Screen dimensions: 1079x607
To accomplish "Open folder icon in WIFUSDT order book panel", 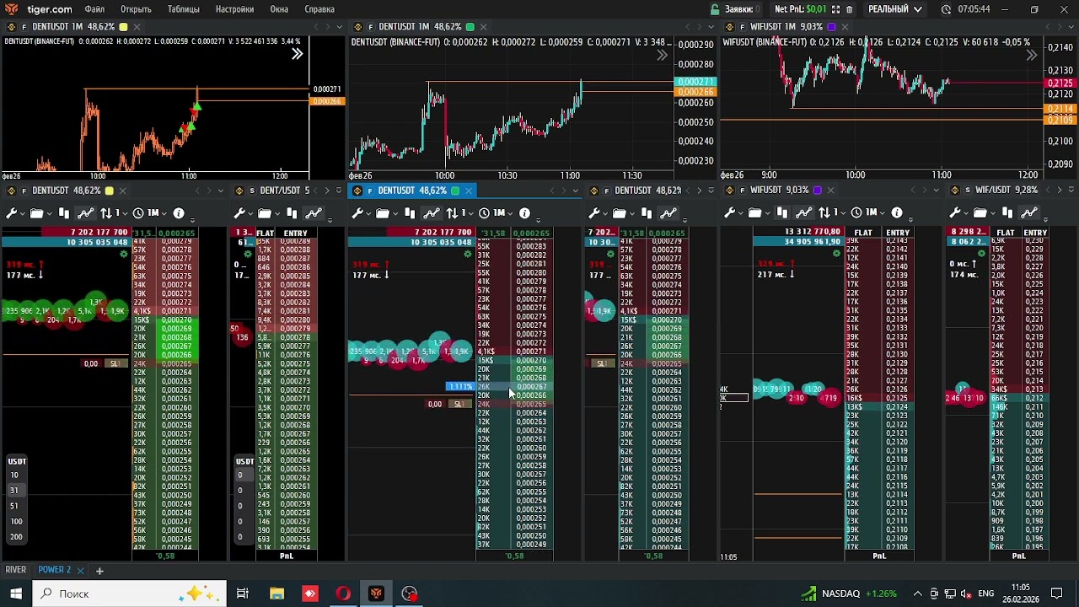I will 754,213.
